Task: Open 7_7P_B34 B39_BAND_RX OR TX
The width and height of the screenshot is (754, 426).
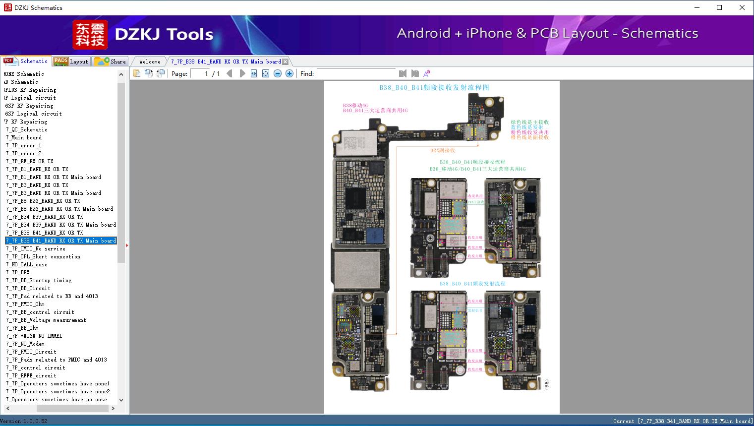Action: coord(45,217)
